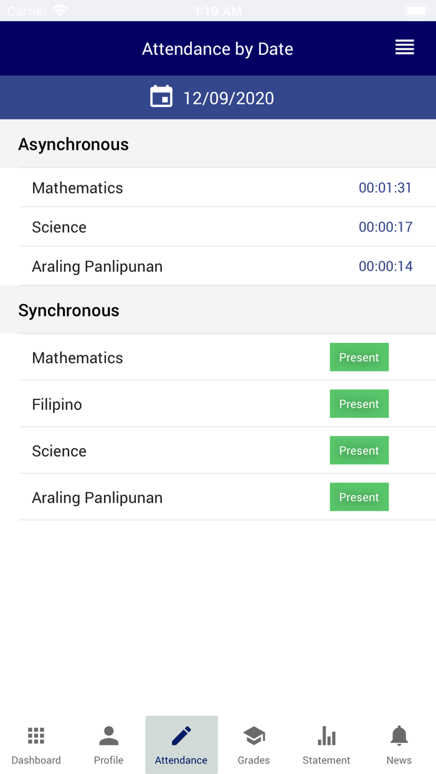Select the 12/09/2020 date picker
The width and height of the screenshot is (436, 774).
(x=229, y=98)
